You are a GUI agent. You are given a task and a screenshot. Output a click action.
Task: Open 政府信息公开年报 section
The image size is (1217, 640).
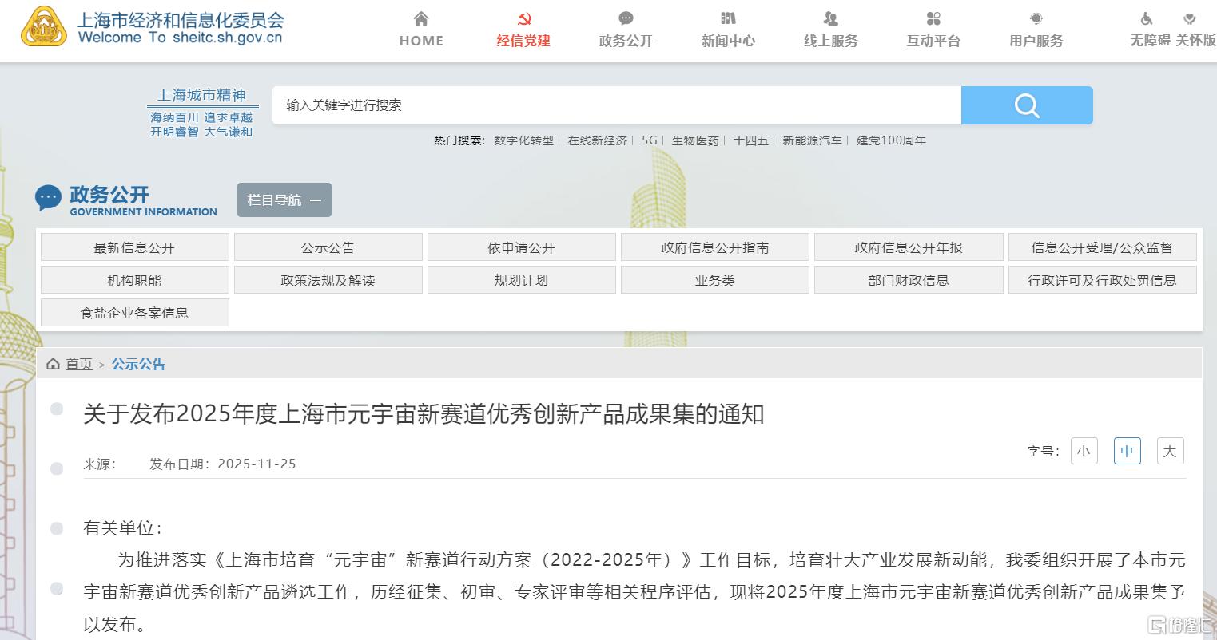click(x=908, y=247)
